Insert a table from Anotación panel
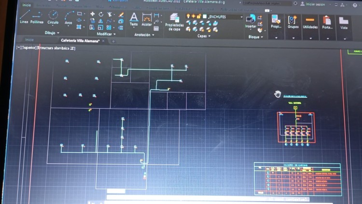 (156, 29)
